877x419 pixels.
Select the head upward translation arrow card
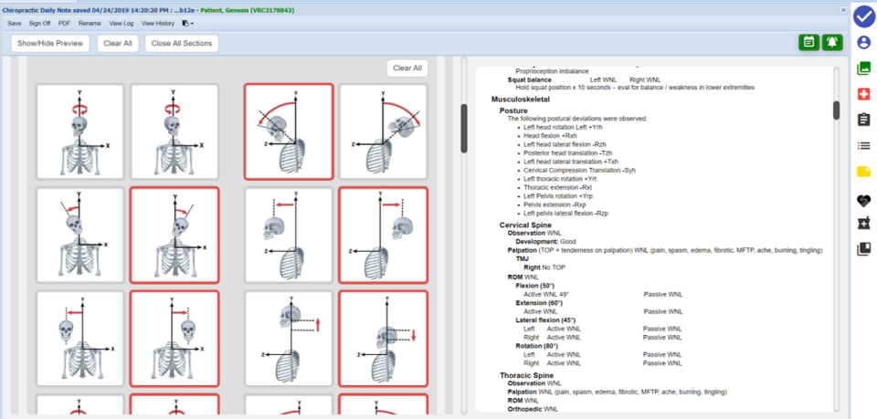pyautogui.click(x=289, y=339)
